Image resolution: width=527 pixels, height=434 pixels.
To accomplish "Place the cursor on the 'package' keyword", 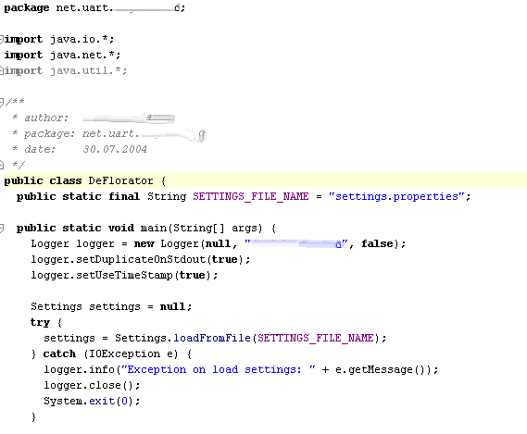I will pos(27,8).
